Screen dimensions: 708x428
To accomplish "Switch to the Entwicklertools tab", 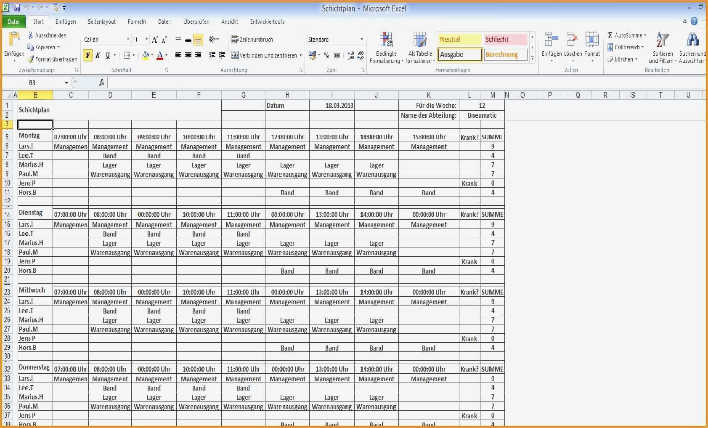I will tap(267, 22).
